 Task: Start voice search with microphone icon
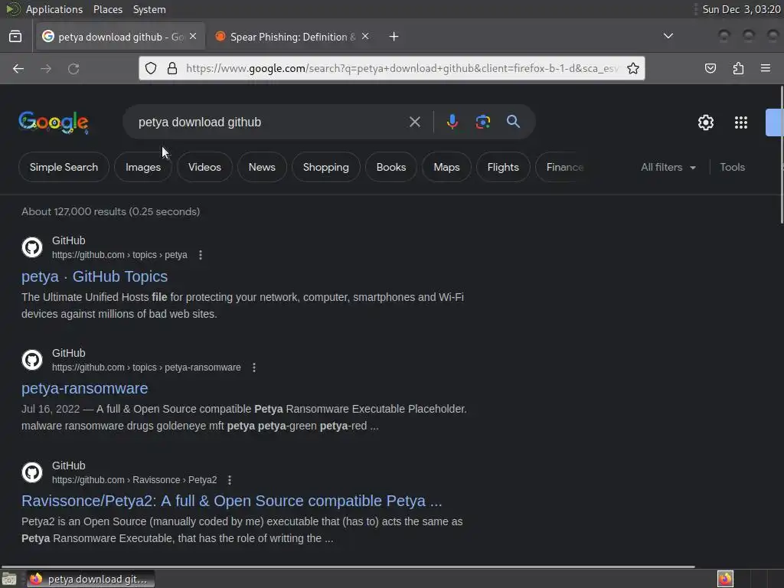[x=452, y=122]
